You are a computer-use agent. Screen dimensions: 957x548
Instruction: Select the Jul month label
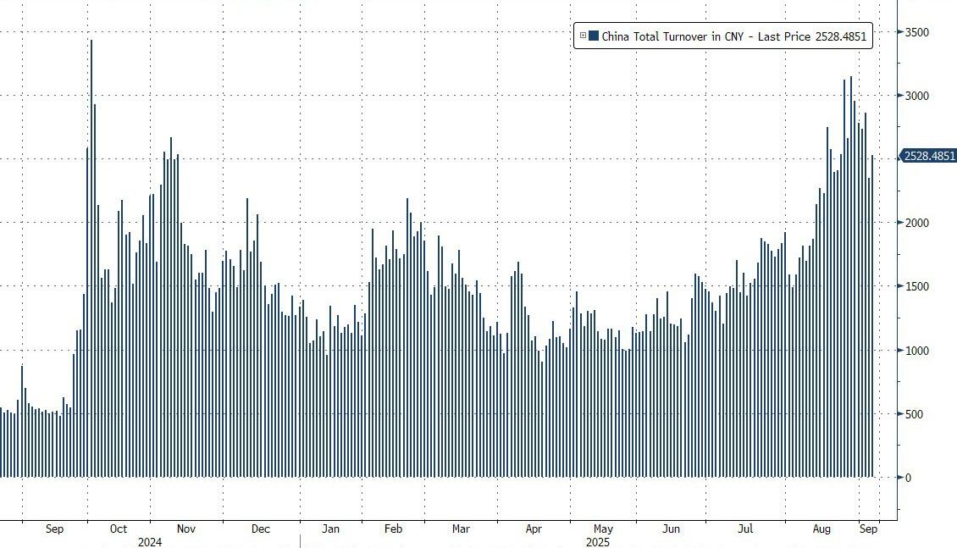click(745, 529)
